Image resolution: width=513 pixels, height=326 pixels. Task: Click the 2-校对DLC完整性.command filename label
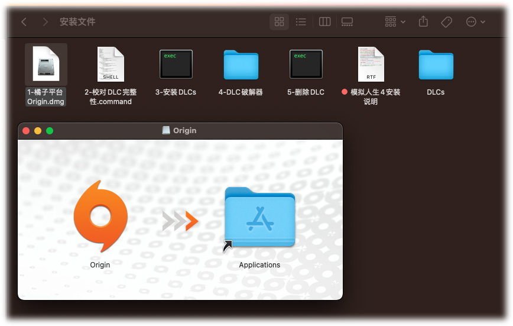tap(111, 96)
